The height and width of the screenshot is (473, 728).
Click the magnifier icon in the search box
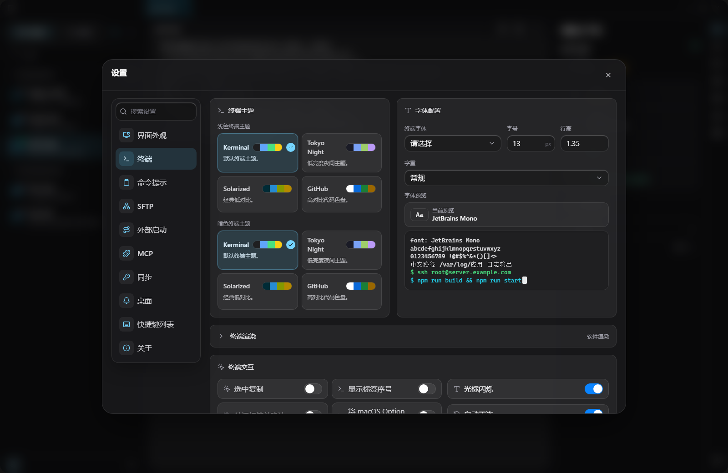[x=123, y=111]
